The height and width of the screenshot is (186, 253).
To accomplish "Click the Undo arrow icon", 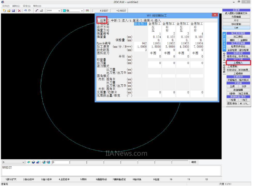I will pos(25,11).
